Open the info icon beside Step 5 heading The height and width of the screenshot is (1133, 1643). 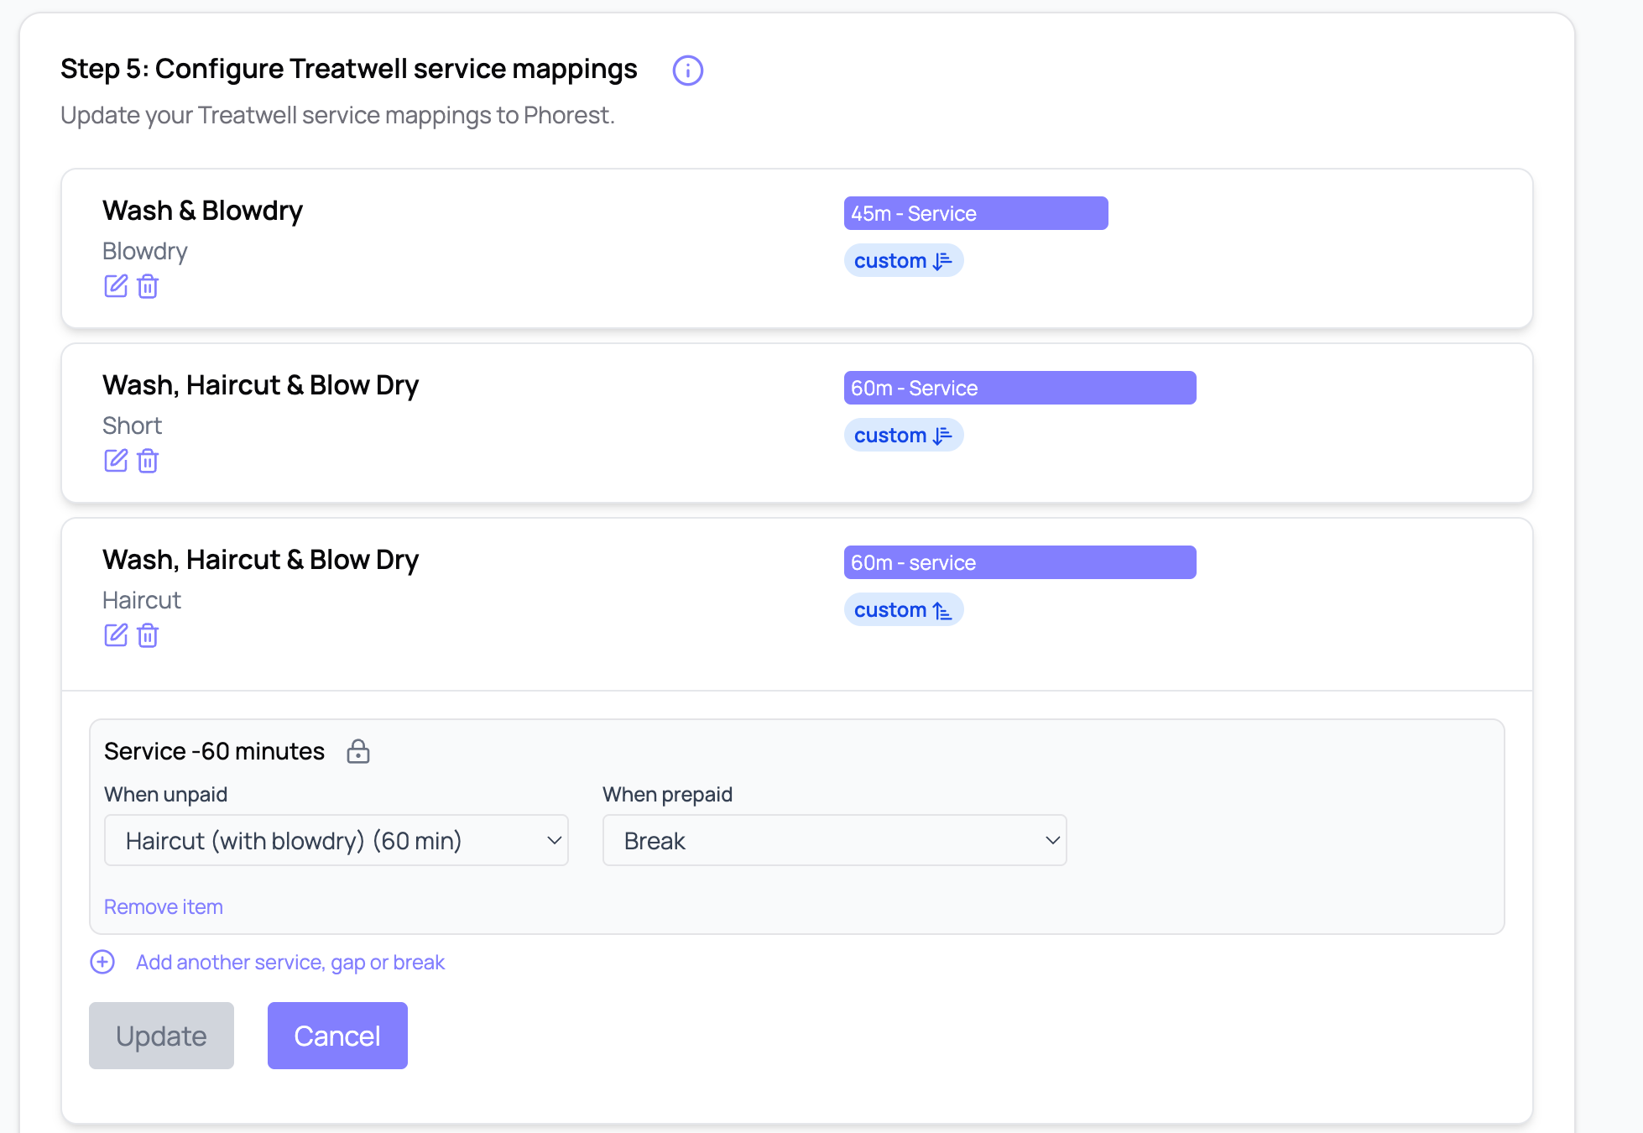click(x=687, y=70)
